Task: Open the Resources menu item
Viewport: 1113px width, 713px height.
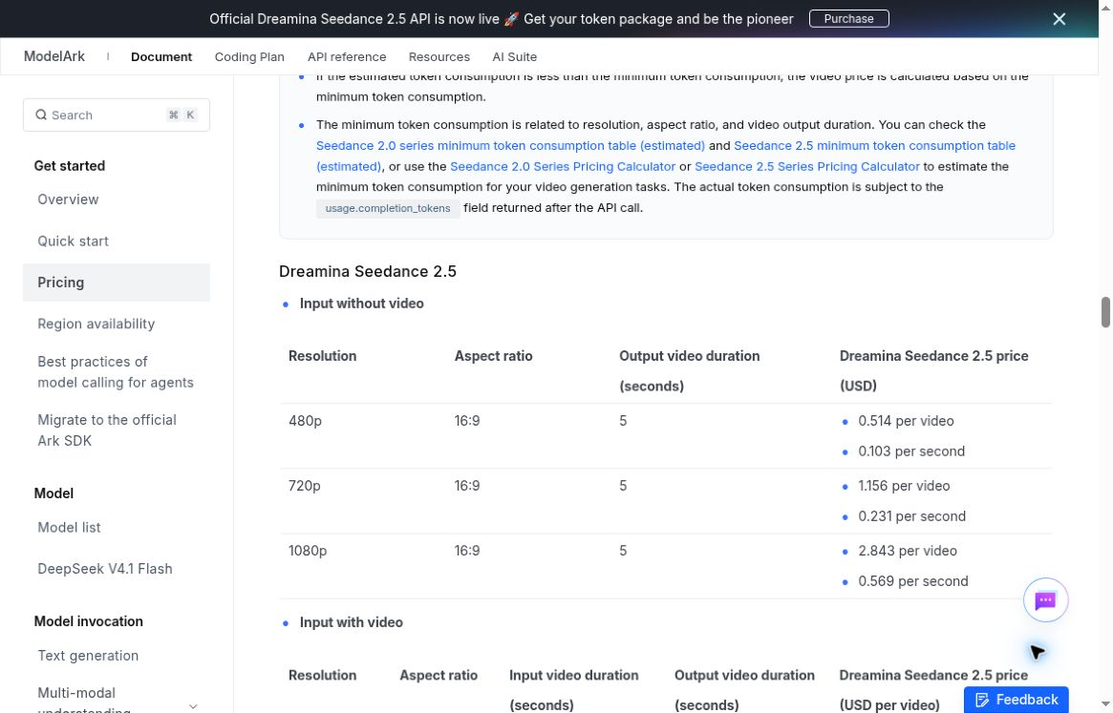Action: [439, 56]
